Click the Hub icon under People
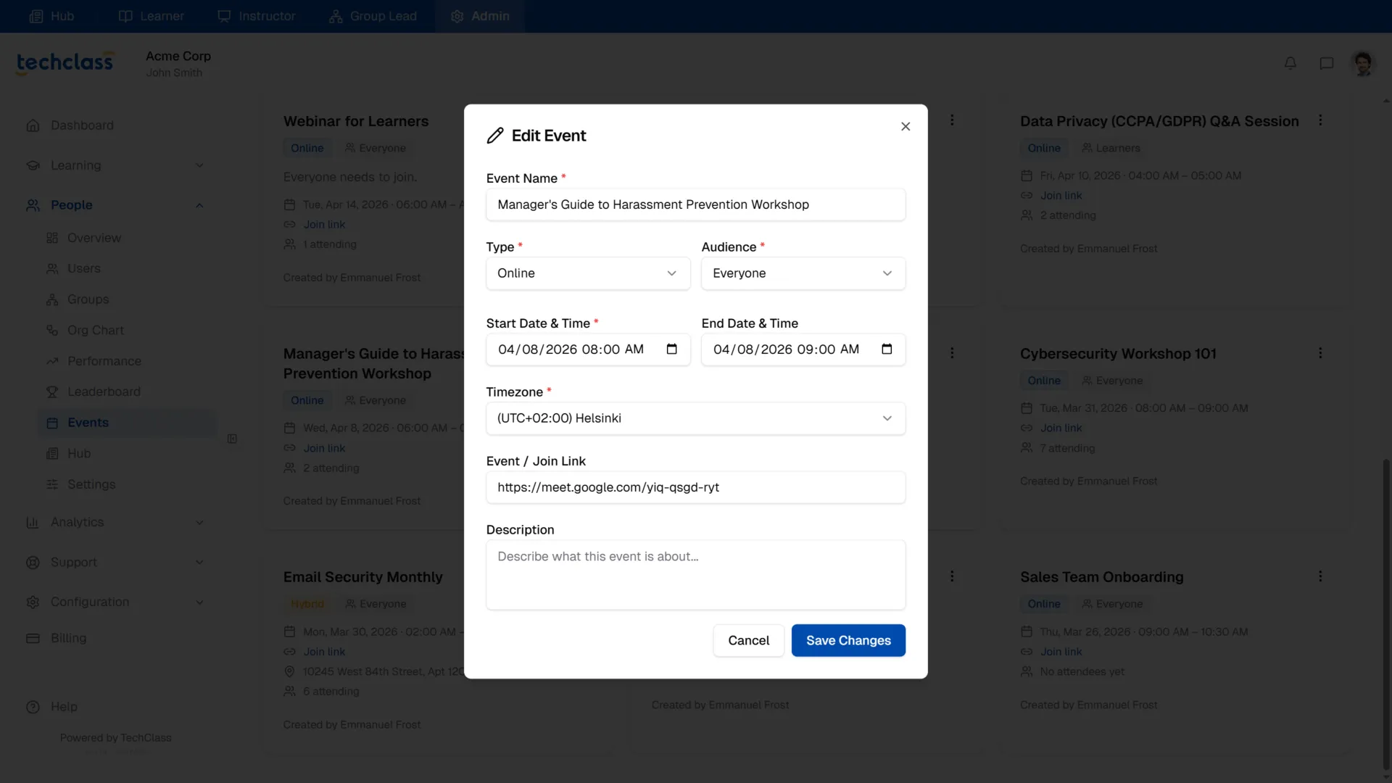 click(52, 453)
